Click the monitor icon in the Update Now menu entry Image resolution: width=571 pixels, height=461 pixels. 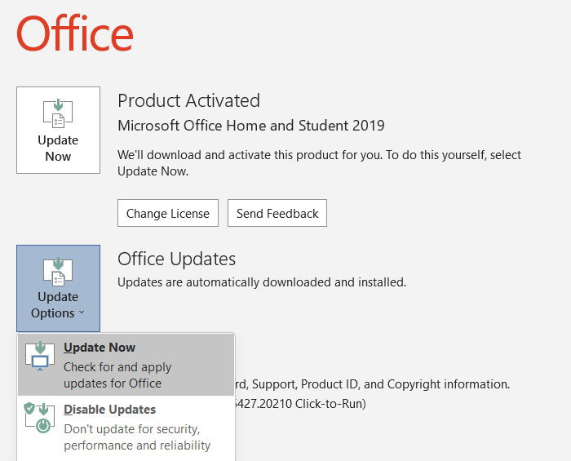tap(40, 356)
